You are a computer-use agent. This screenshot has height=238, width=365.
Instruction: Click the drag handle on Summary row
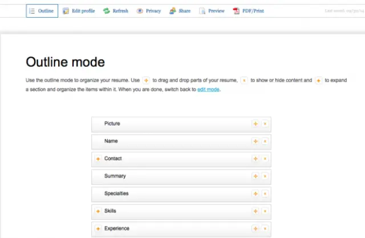tap(255, 176)
